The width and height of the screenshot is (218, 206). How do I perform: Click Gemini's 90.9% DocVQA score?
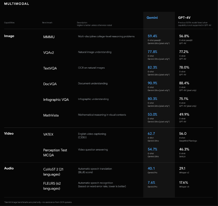pos(152,83)
